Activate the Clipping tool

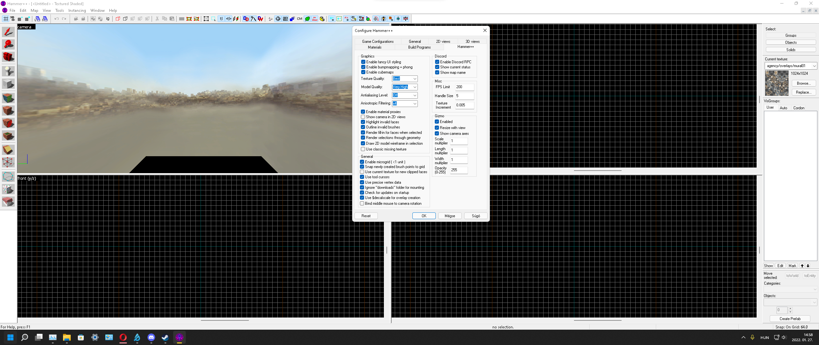click(8, 149)
